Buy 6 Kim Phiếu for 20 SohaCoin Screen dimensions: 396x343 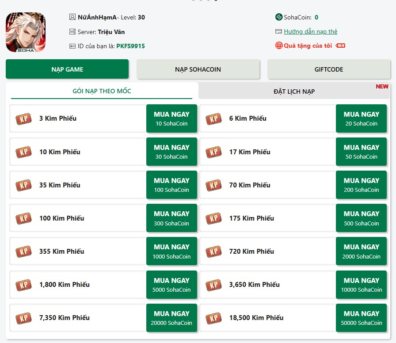[x=361, y=118]
